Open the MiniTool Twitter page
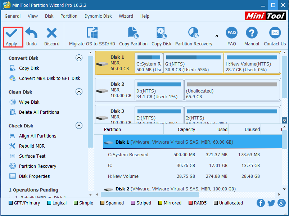 271,203
